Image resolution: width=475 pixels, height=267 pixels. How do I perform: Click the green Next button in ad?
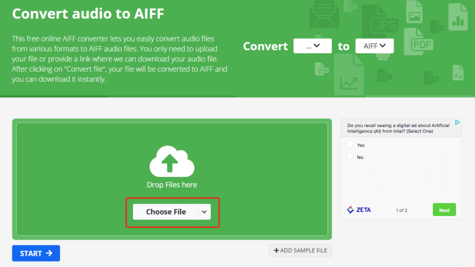[x=444, y=210]
